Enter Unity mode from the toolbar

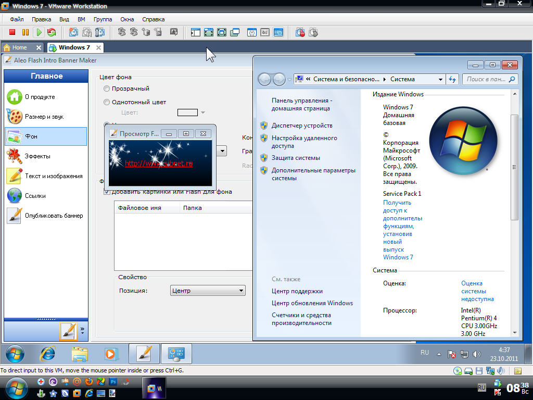point(235,32)
